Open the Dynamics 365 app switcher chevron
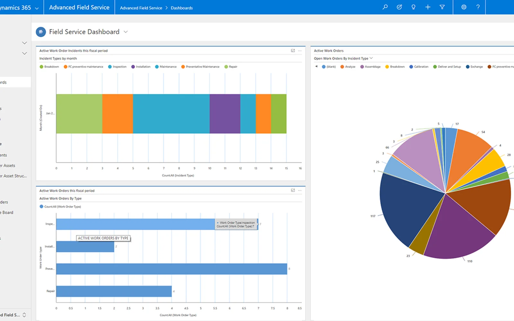This screenshot has width=514, height=321. [37, 8]
